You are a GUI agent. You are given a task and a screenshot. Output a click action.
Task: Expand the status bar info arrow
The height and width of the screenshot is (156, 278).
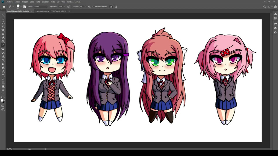(45, 149)
